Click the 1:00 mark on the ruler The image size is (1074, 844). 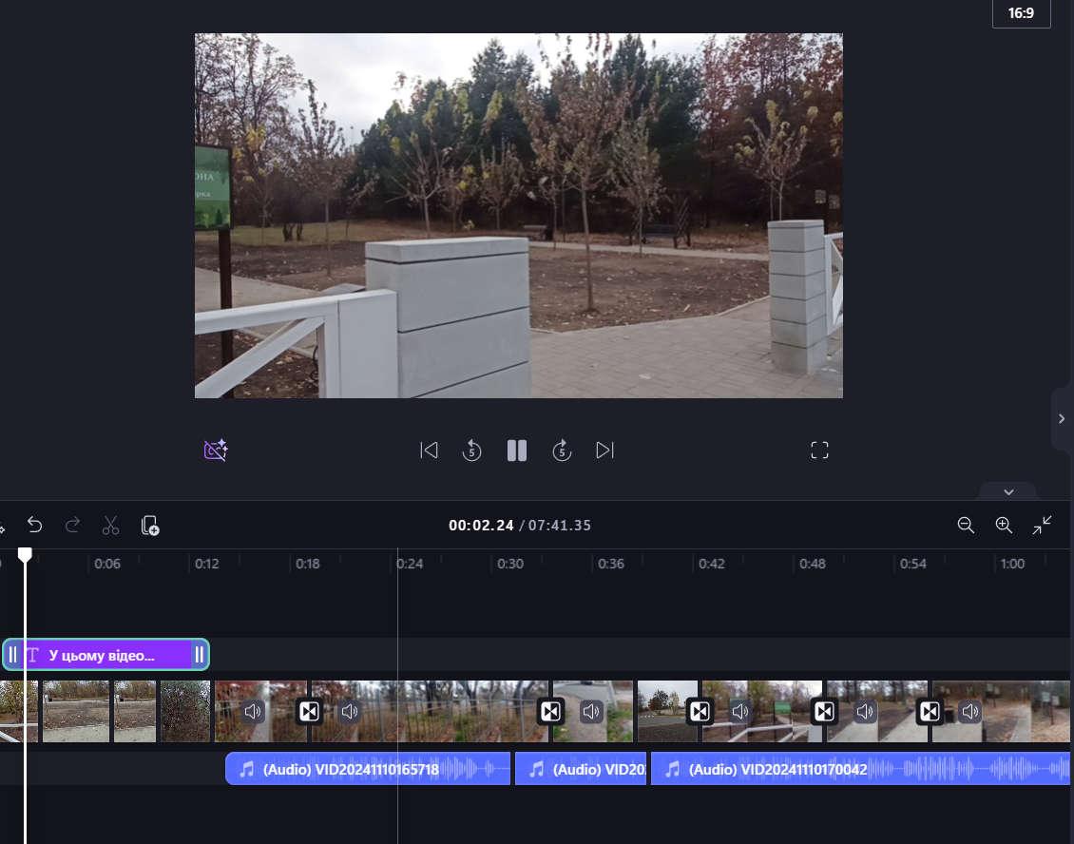[x=1012, y=564]
